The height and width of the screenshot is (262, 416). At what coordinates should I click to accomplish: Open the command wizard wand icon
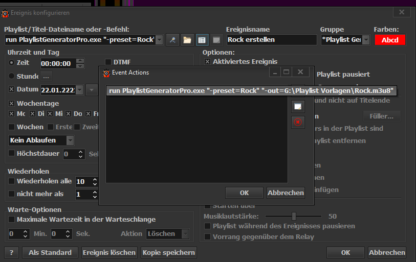coord(173,40)
